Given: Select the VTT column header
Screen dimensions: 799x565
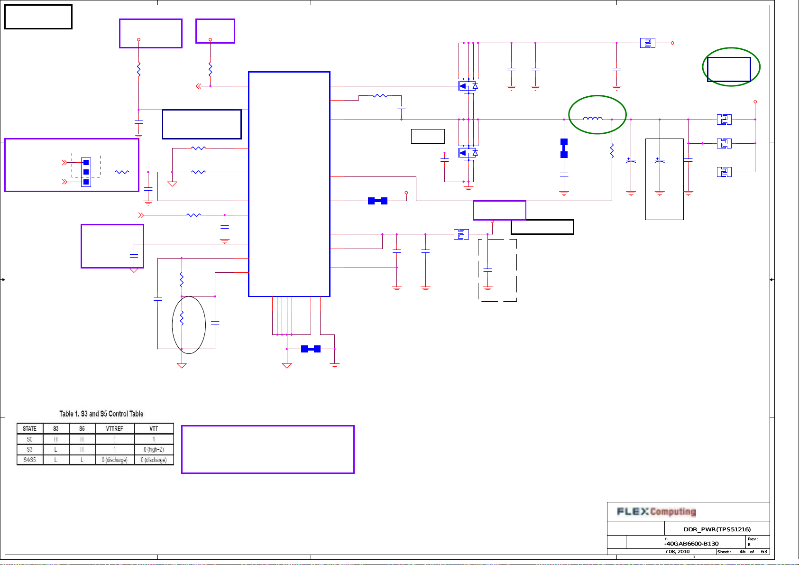Looking at the screenshot, I should pos(154,428).
